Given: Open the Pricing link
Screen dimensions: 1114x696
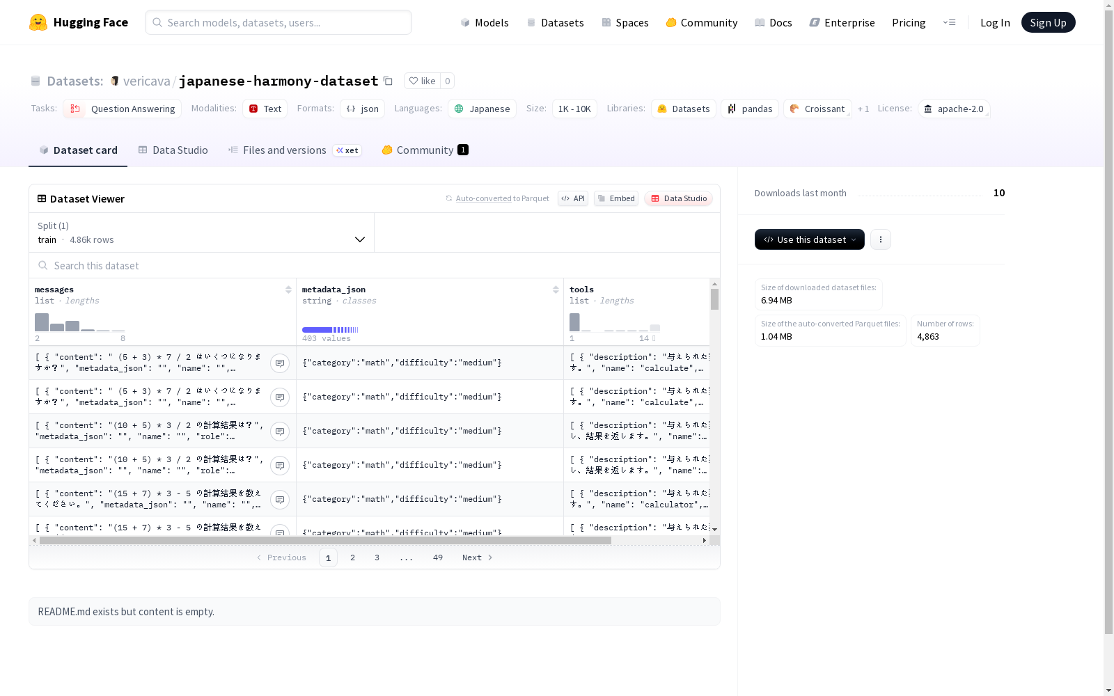Looking at the screenshot, I should coord(909,22).
